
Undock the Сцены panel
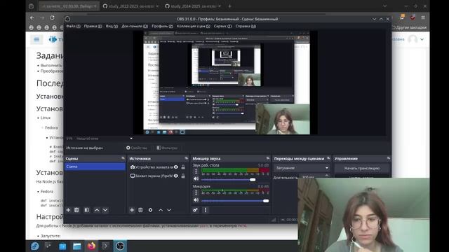coord(123,158)
